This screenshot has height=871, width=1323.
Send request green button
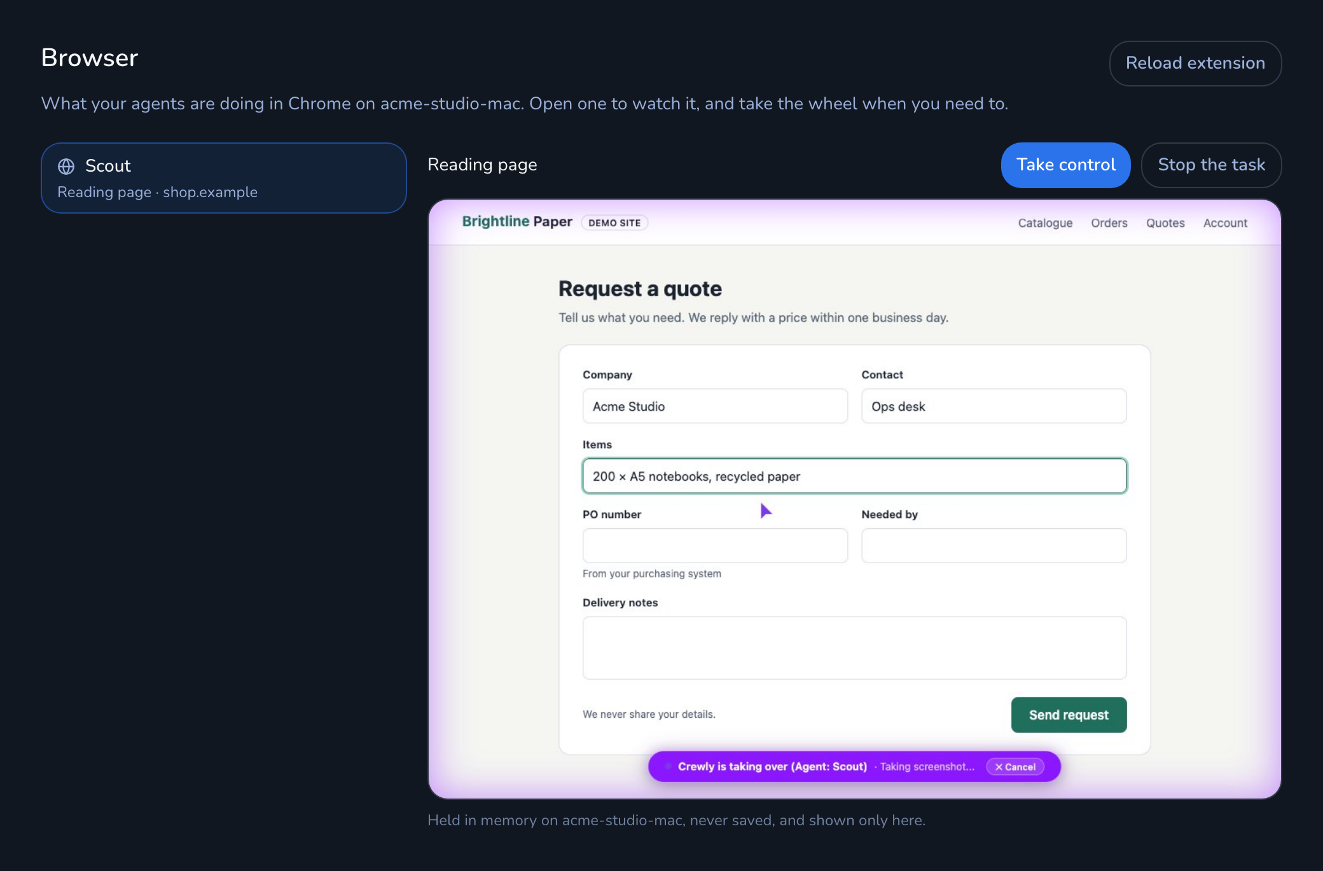tap(1069, 715)
